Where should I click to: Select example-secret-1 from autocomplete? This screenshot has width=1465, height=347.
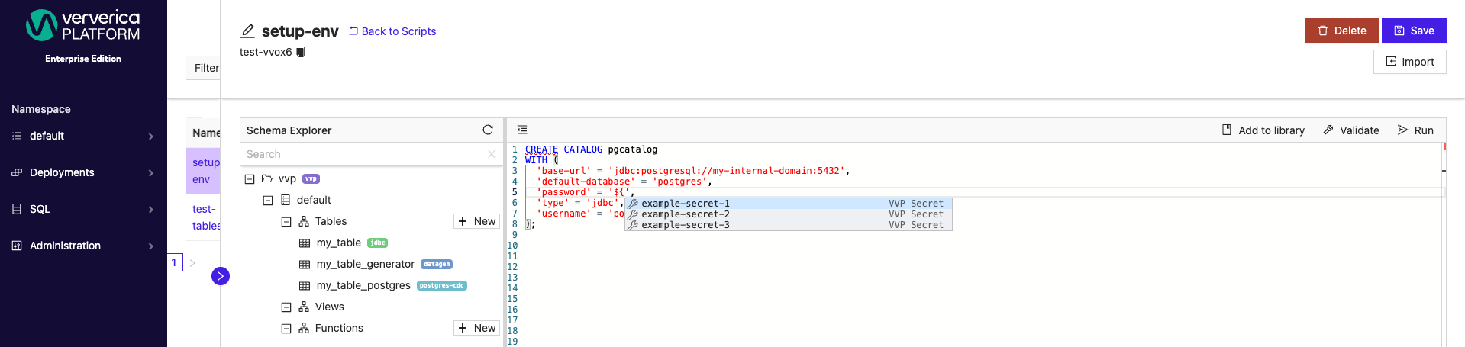point(789,204)
